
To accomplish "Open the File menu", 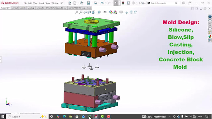I will coord(25,3).
